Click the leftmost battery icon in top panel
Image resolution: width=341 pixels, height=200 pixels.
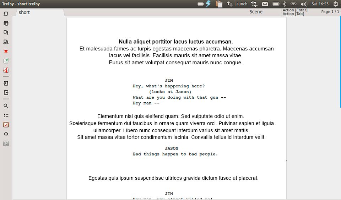click(x=200, y=4)
